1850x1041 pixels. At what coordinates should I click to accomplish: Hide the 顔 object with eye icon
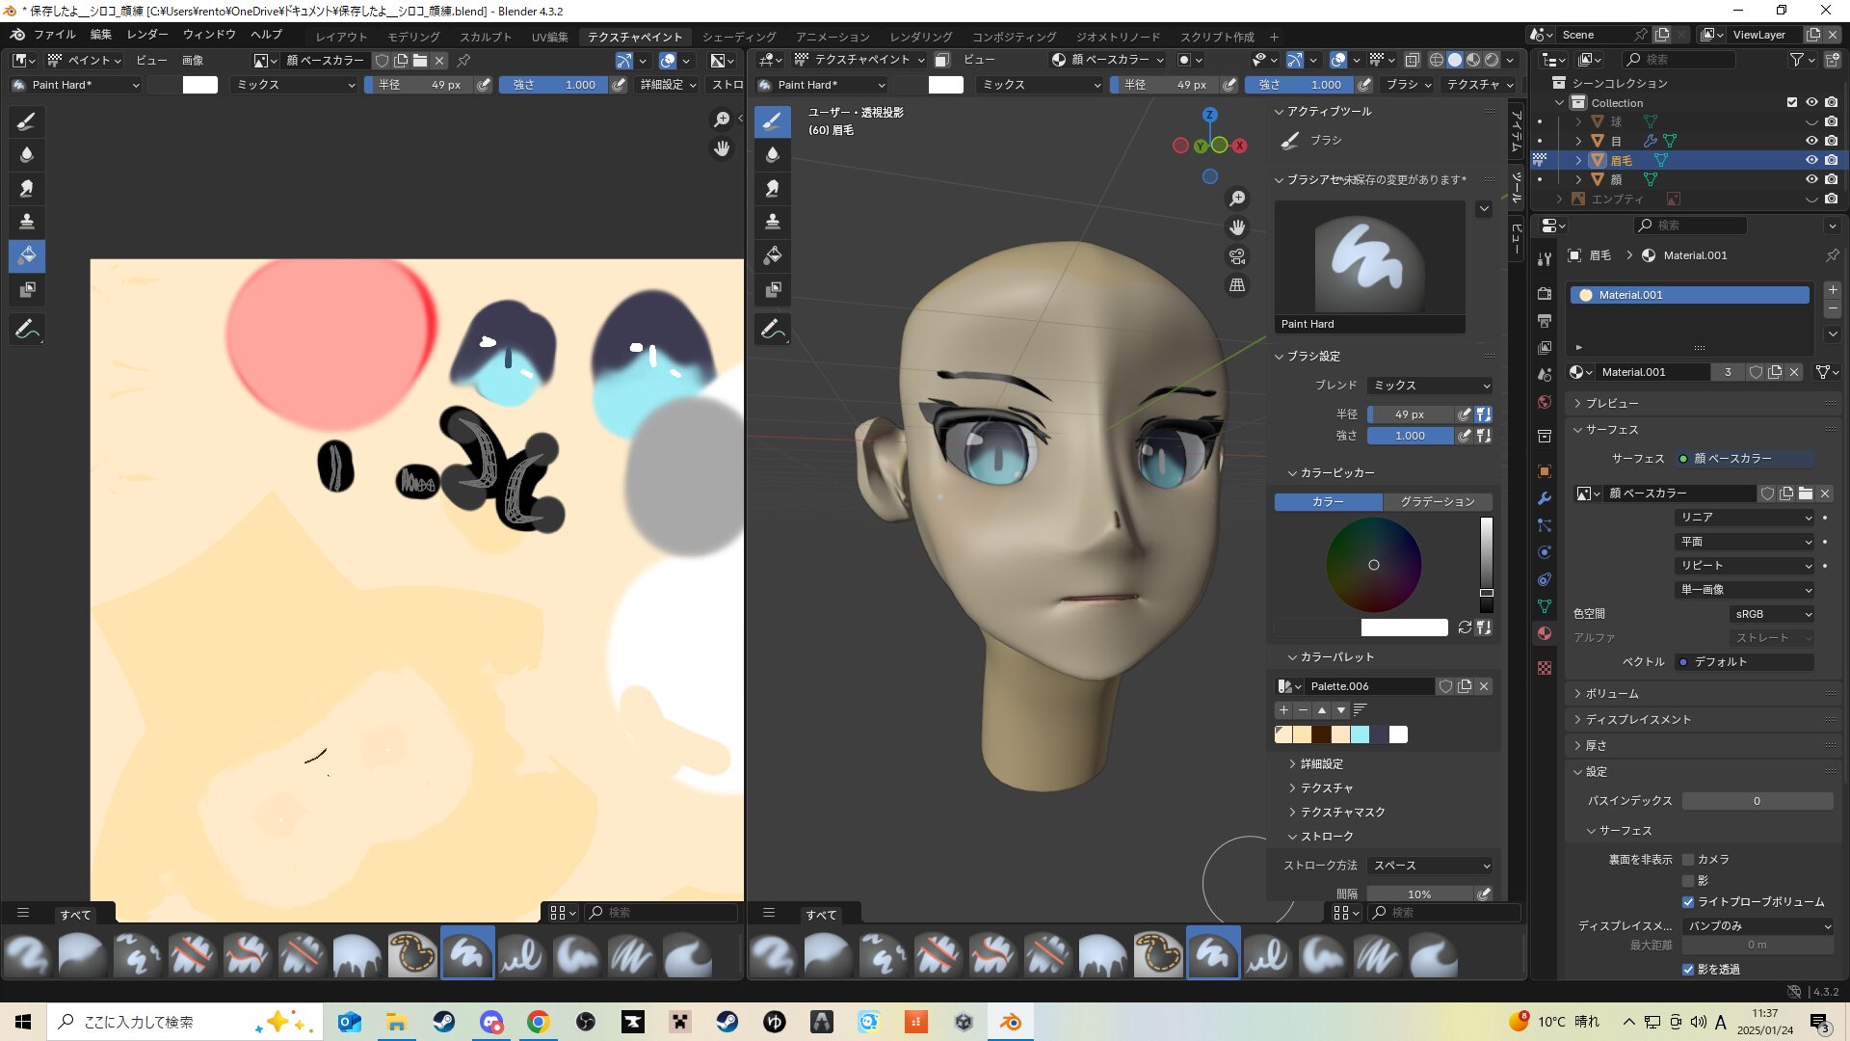1811,179
